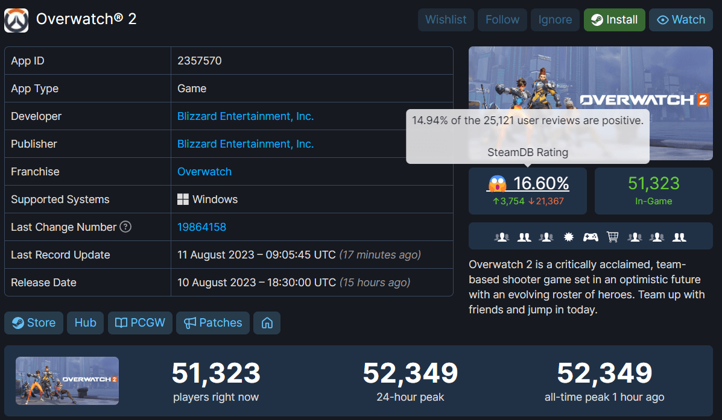The image size is (722, 420).
Task: Click the Overwatch logo icon beside the title
Action: click(16, 20)
